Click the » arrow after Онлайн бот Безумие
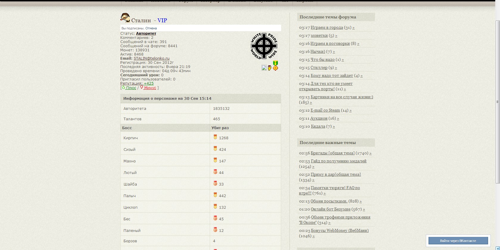This screenshot has height=250, width=500. click(x=364, y=209)
